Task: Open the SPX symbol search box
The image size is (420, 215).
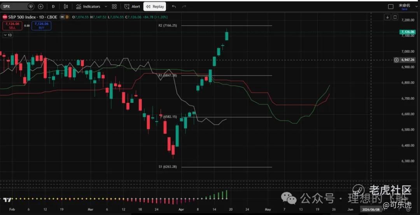Action: 17,7
